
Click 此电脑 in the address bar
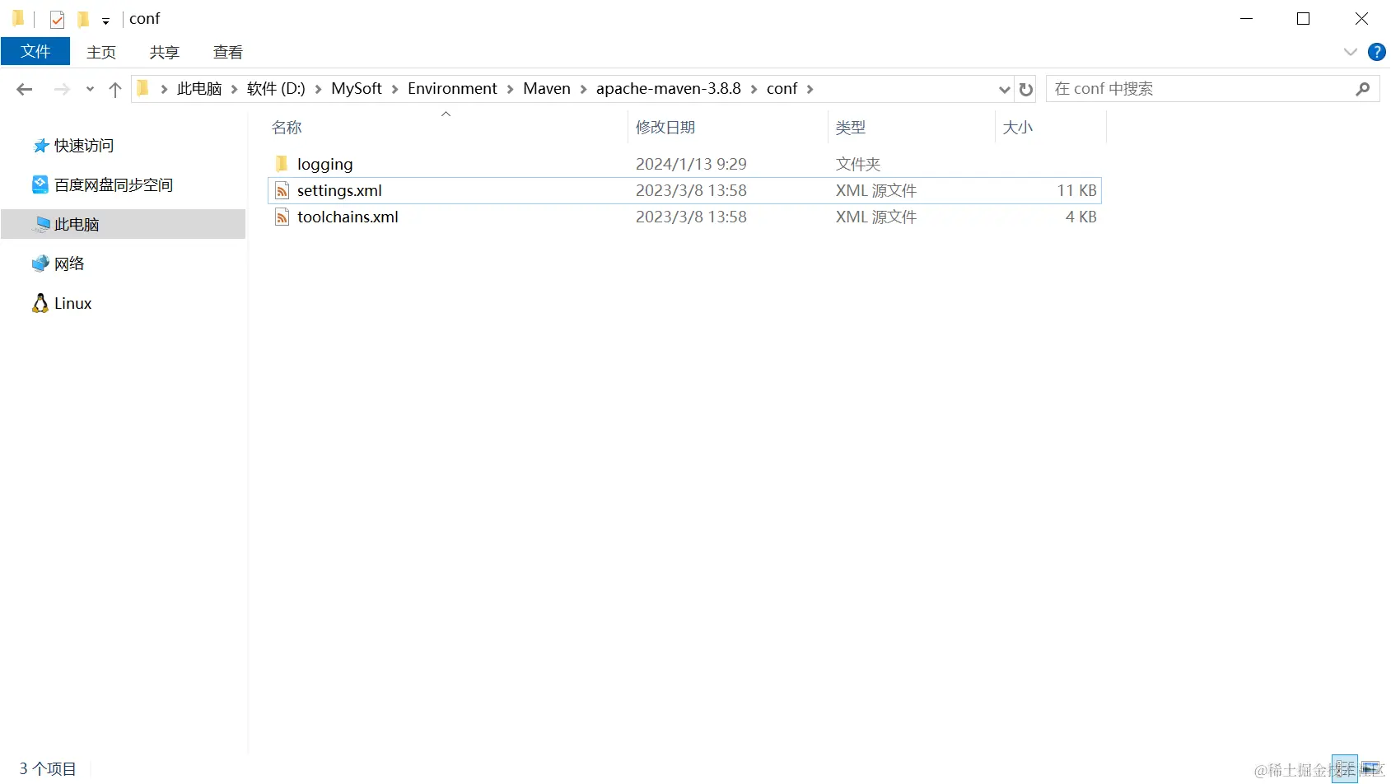(x=199, y=89)
